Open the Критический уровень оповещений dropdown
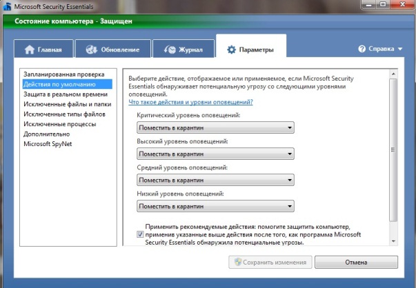 pyautogui.click(x=215, y=127)
